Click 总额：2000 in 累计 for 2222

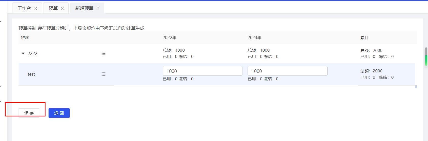[x=371, y=50]
